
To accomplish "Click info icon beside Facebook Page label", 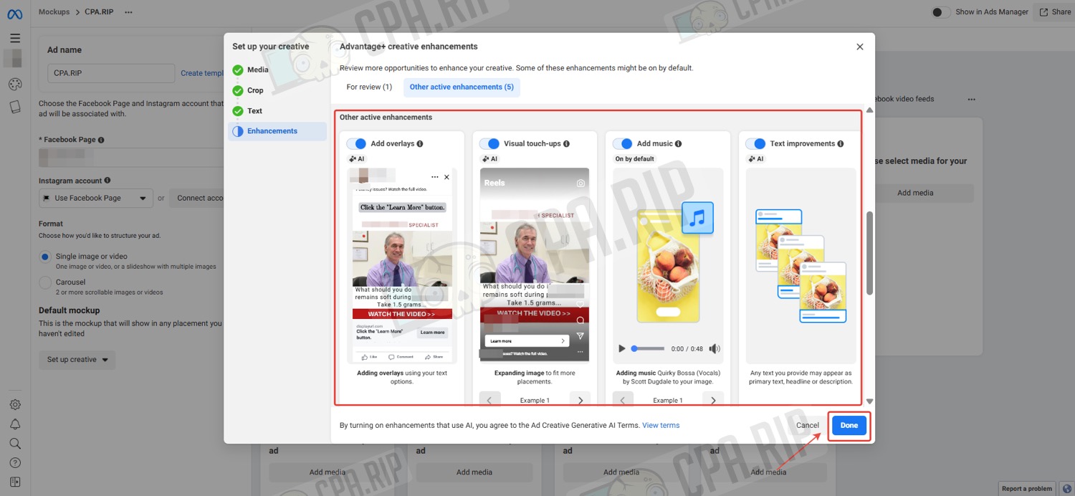I will [x=101, y=140].
